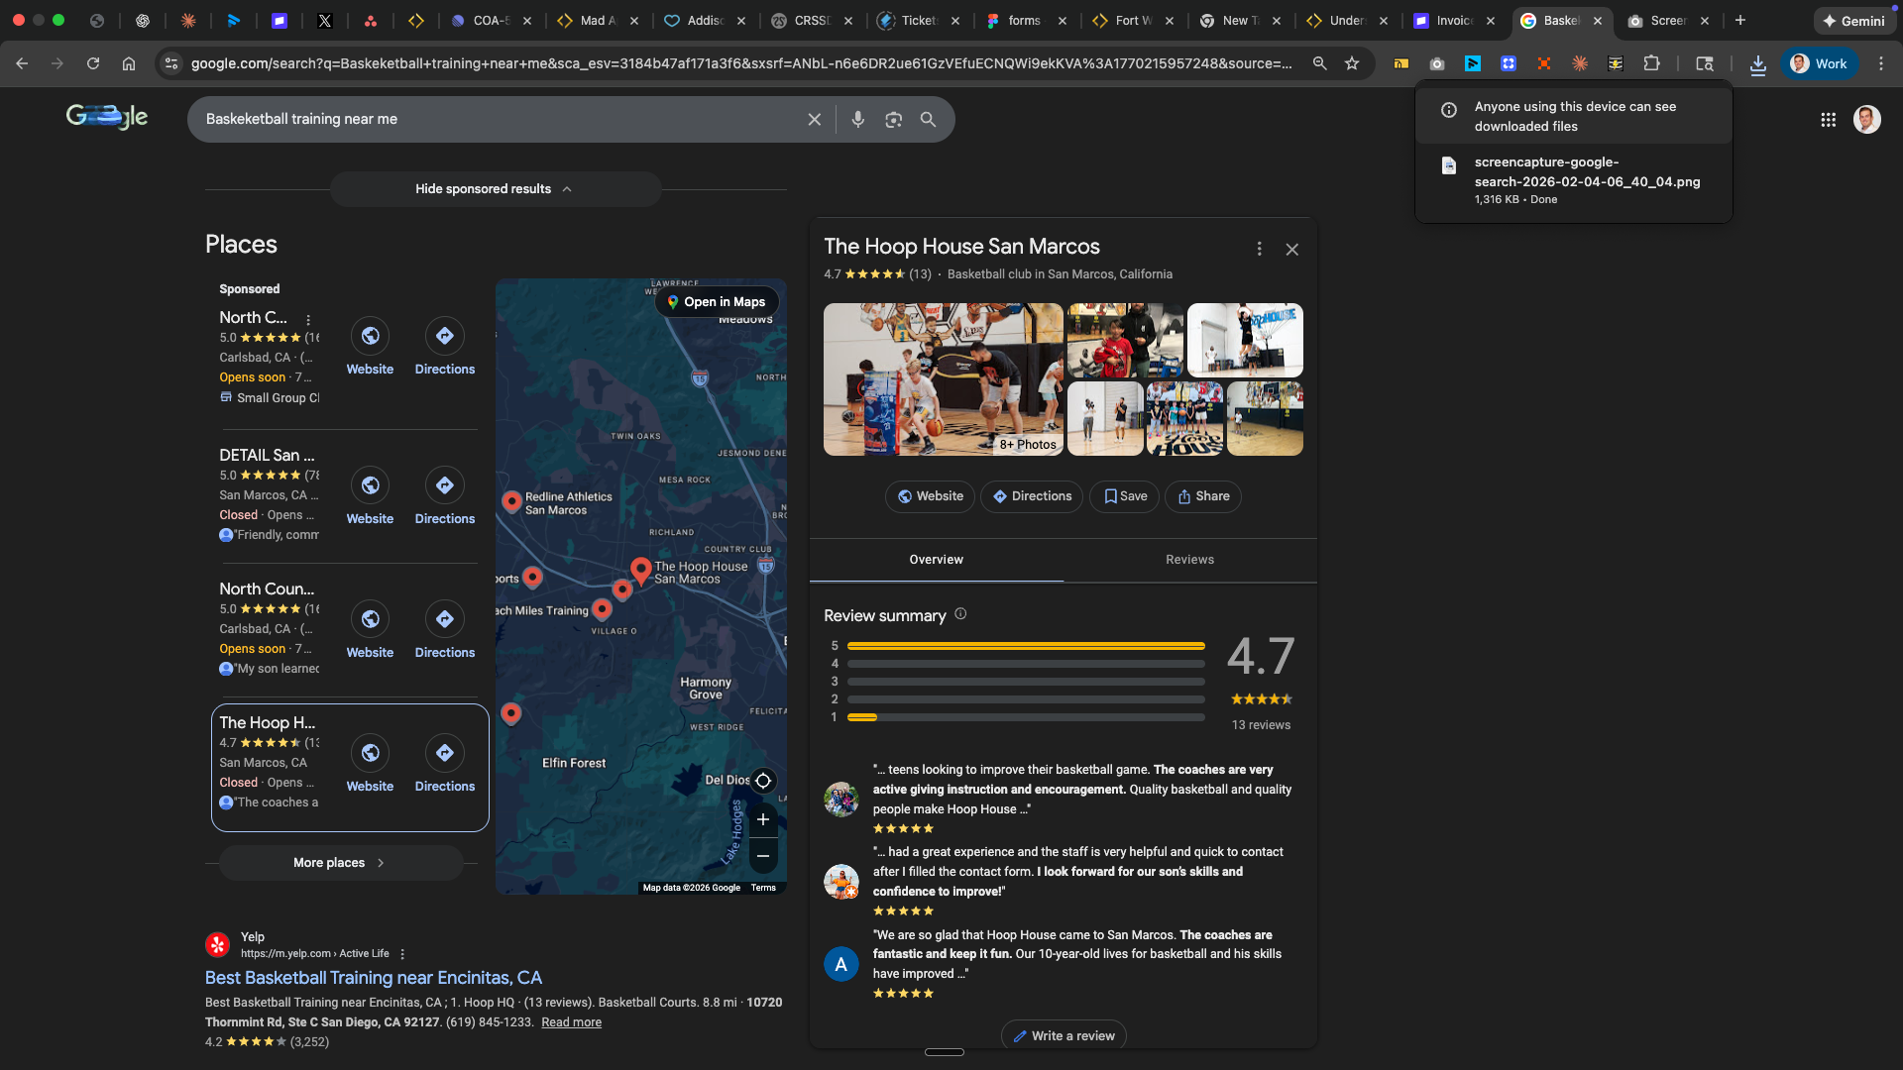Save The Hoop House to a list
The height and width of the screenshot is (1070, 1903).
tap(1123, 496)
